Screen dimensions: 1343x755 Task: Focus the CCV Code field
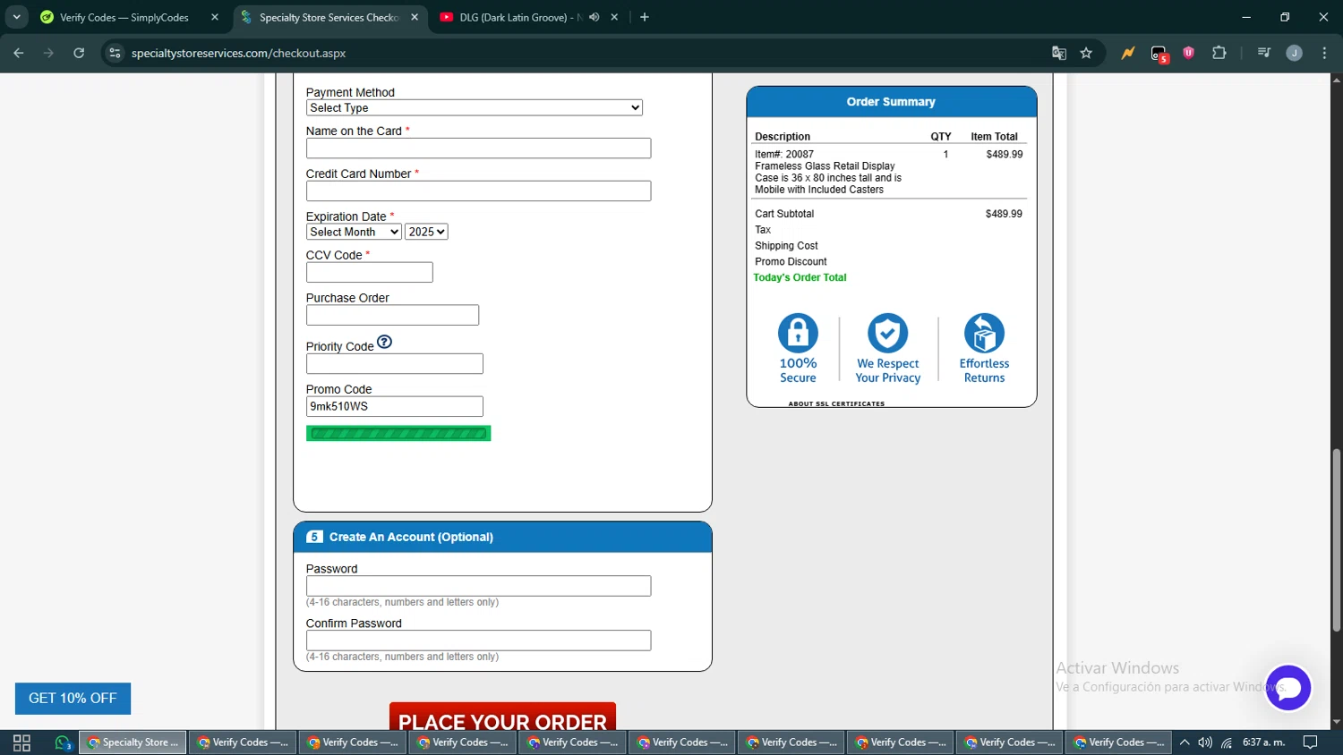click(x=369, y=273)
